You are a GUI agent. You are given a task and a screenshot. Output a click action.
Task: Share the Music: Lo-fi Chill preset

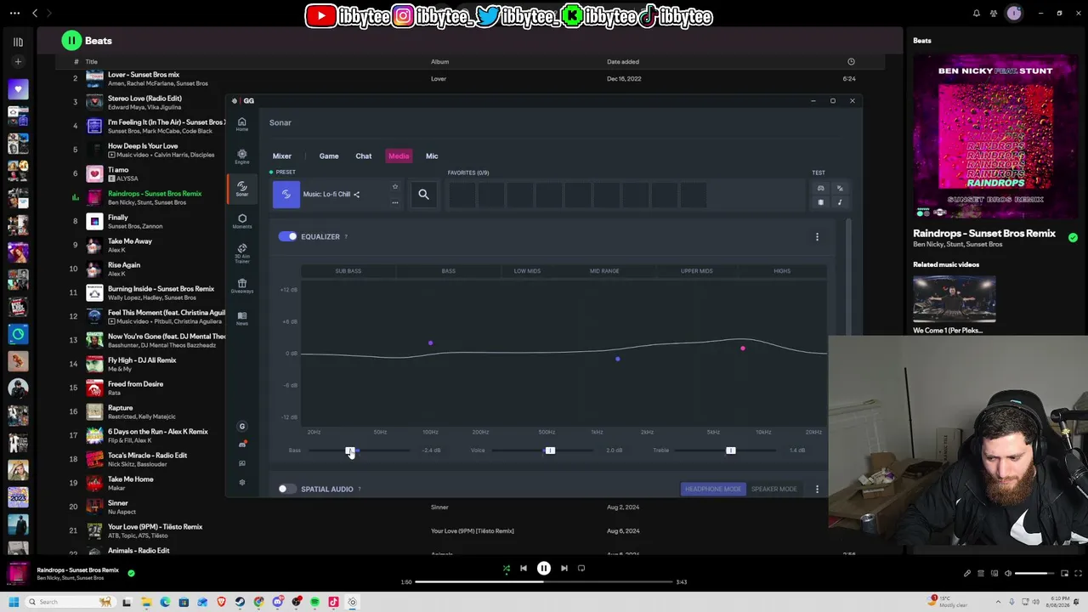point(356,195)
